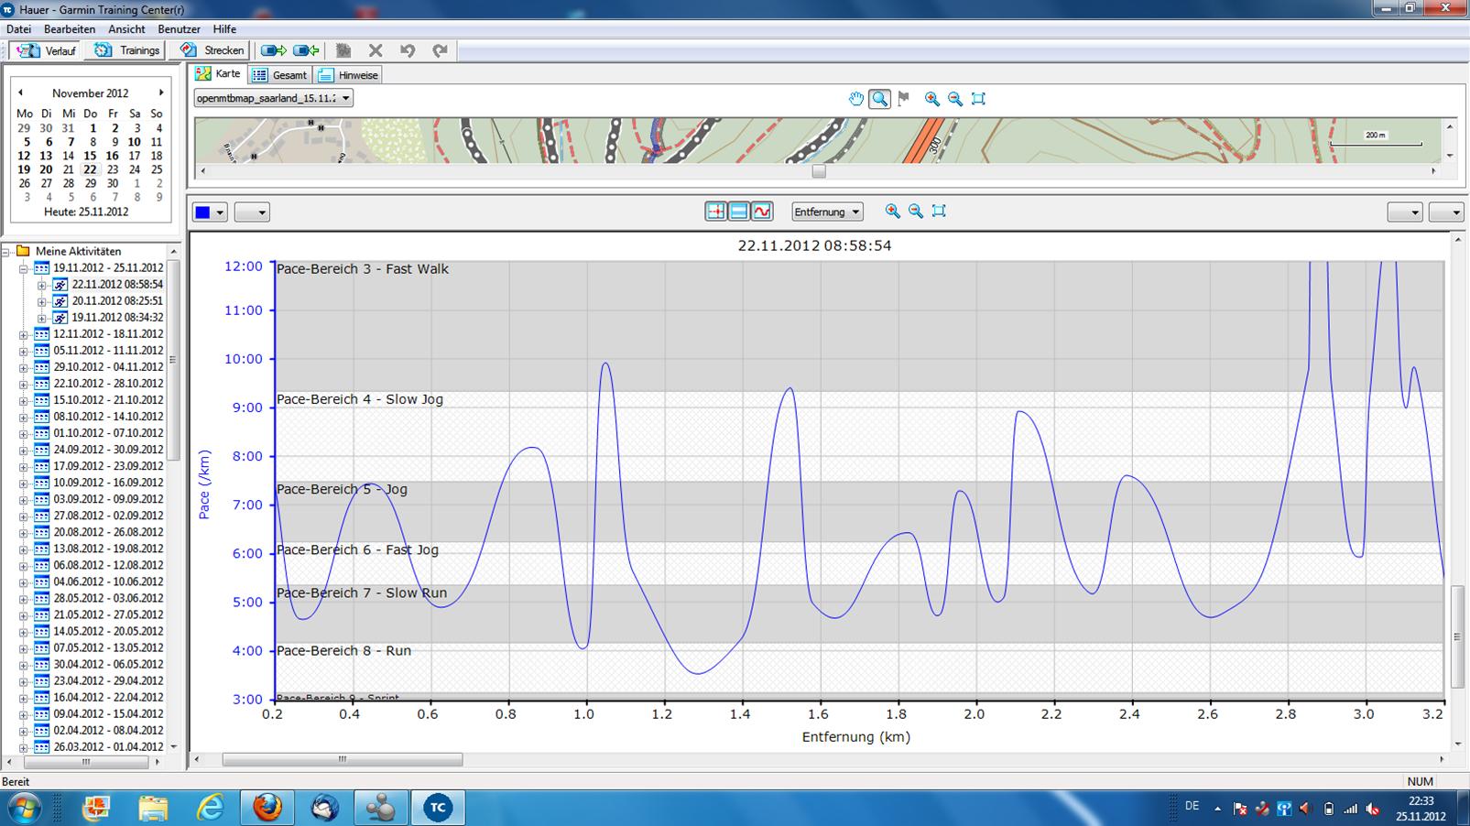Toggle the chart gridlines button
Screen dimensions: 1470x826
[x=715, y=212]
